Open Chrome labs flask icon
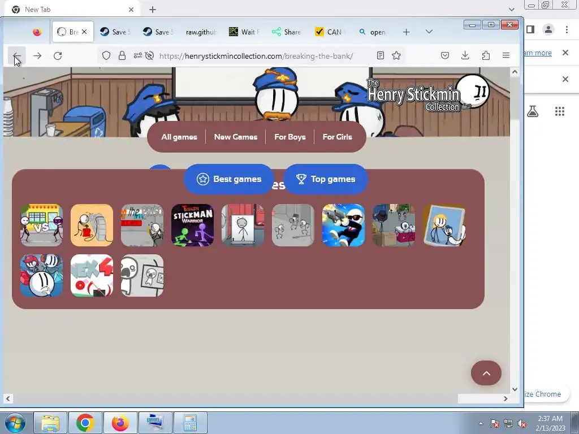 click(x=533, y=111)
